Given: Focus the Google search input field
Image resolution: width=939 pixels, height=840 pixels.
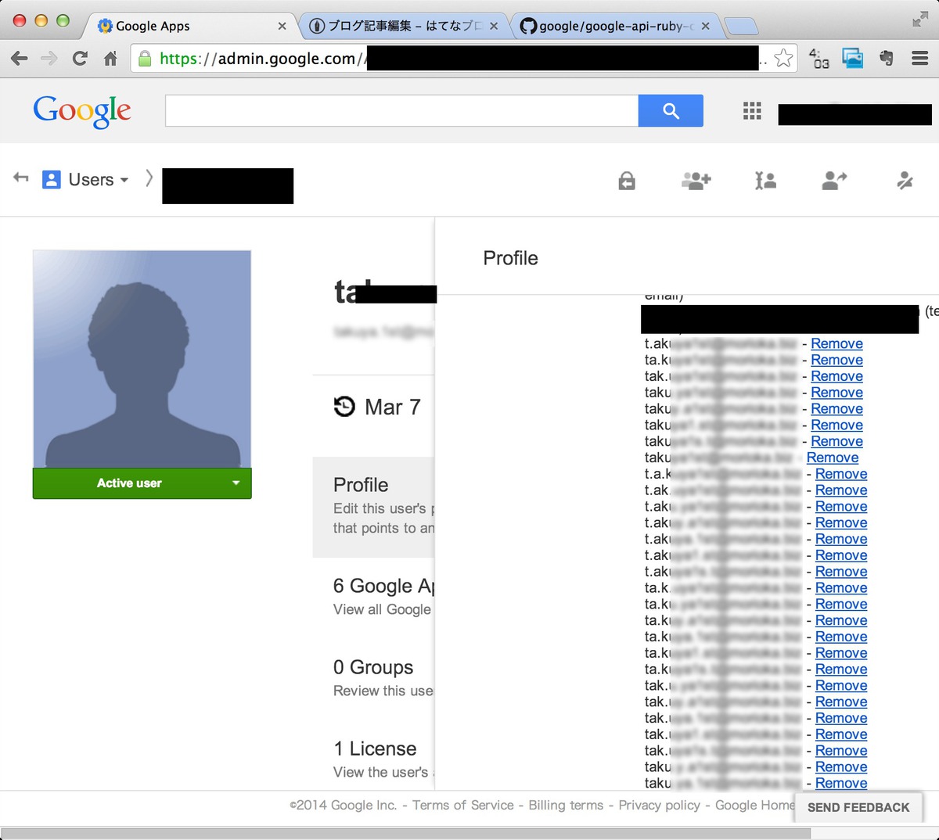Looking at the screenshot, I should (401, 110).
